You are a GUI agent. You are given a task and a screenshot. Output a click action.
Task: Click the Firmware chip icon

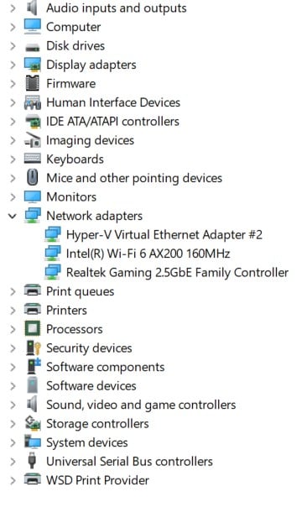coord(33,83)
